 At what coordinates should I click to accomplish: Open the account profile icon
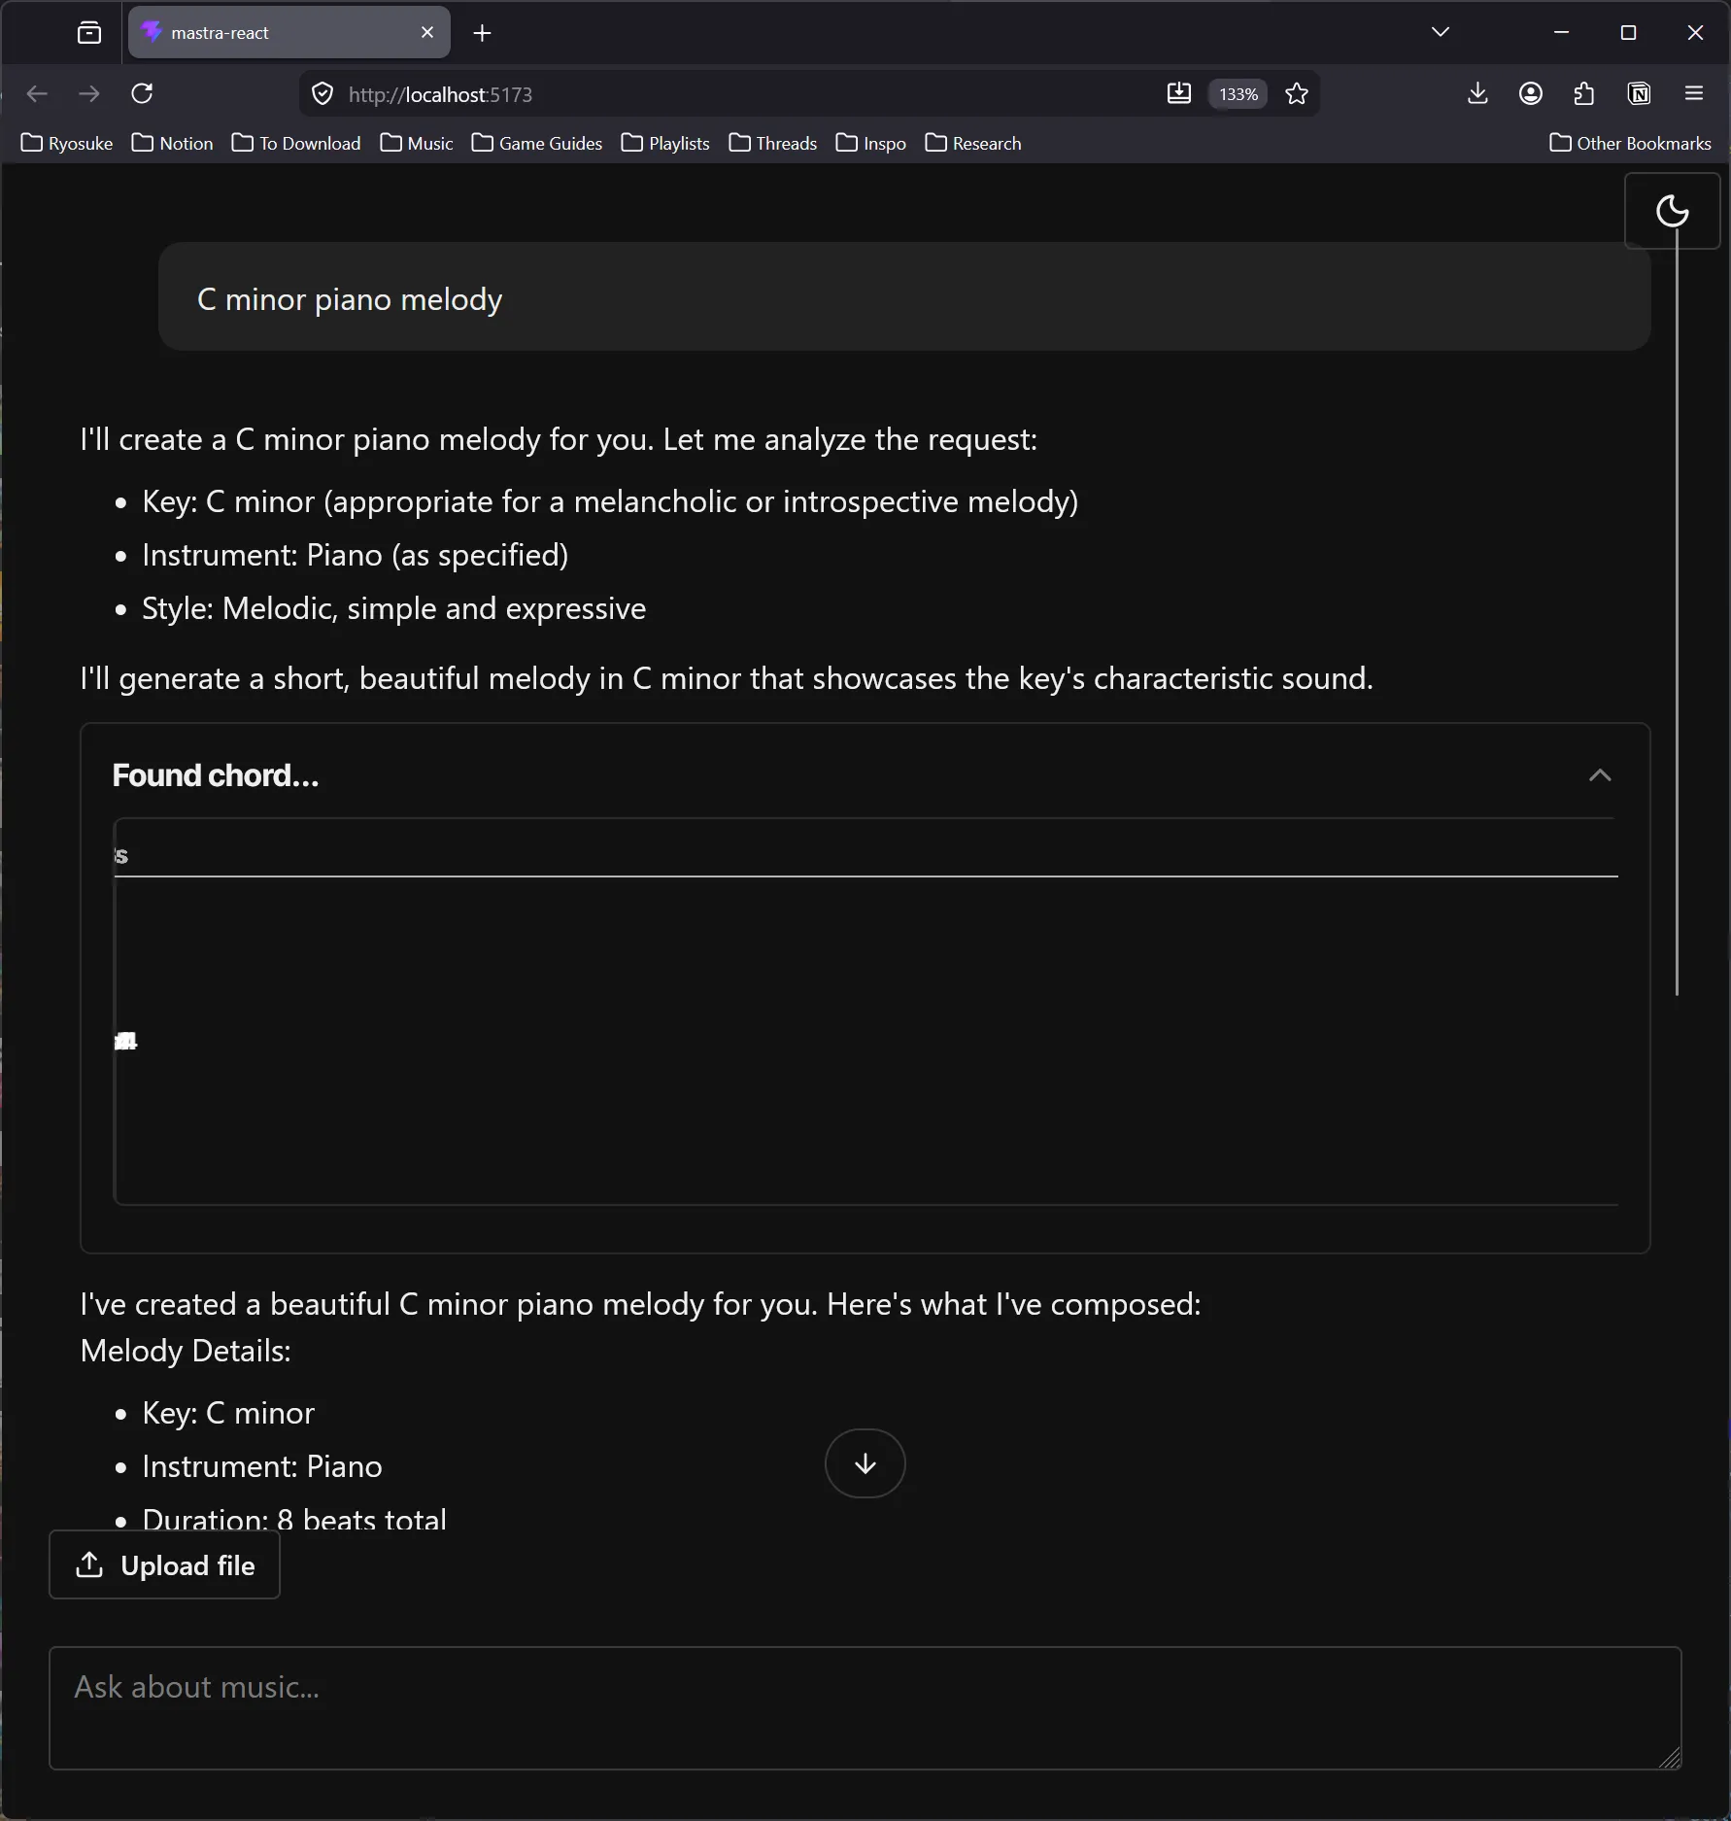1530,93
